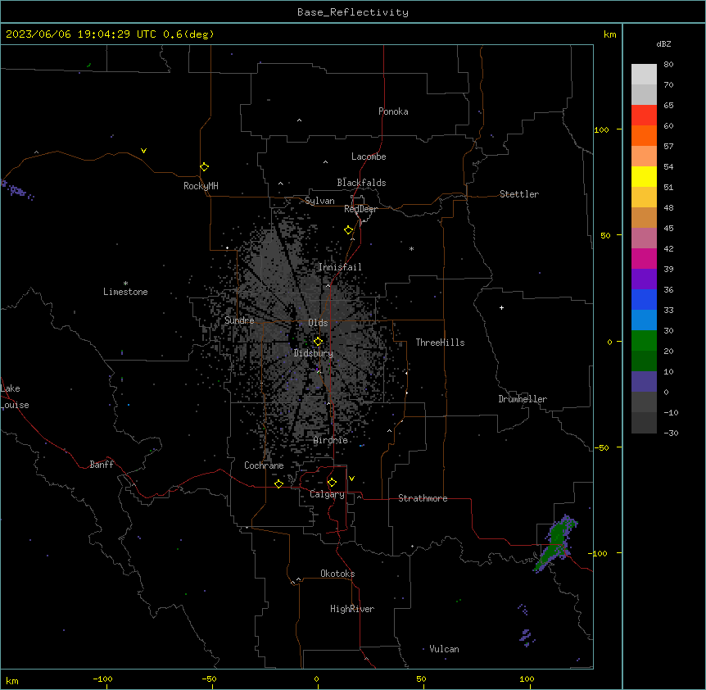Click the asterisk marker above Limestone
The height and width of the screenshot is (690, 706).
pyautogui.click(x=125, y=284)
